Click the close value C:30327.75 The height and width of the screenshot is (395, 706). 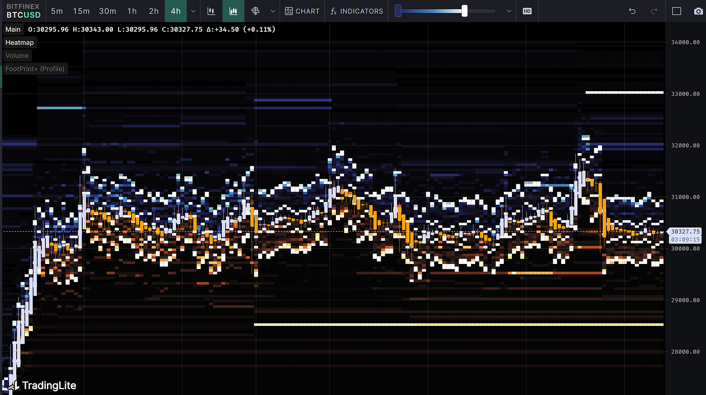[183, 29]
